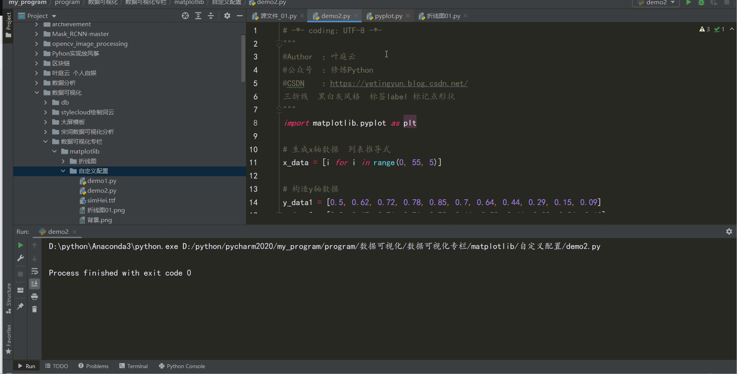Click the Project tree vertical scrollbar

click(243, 59)
